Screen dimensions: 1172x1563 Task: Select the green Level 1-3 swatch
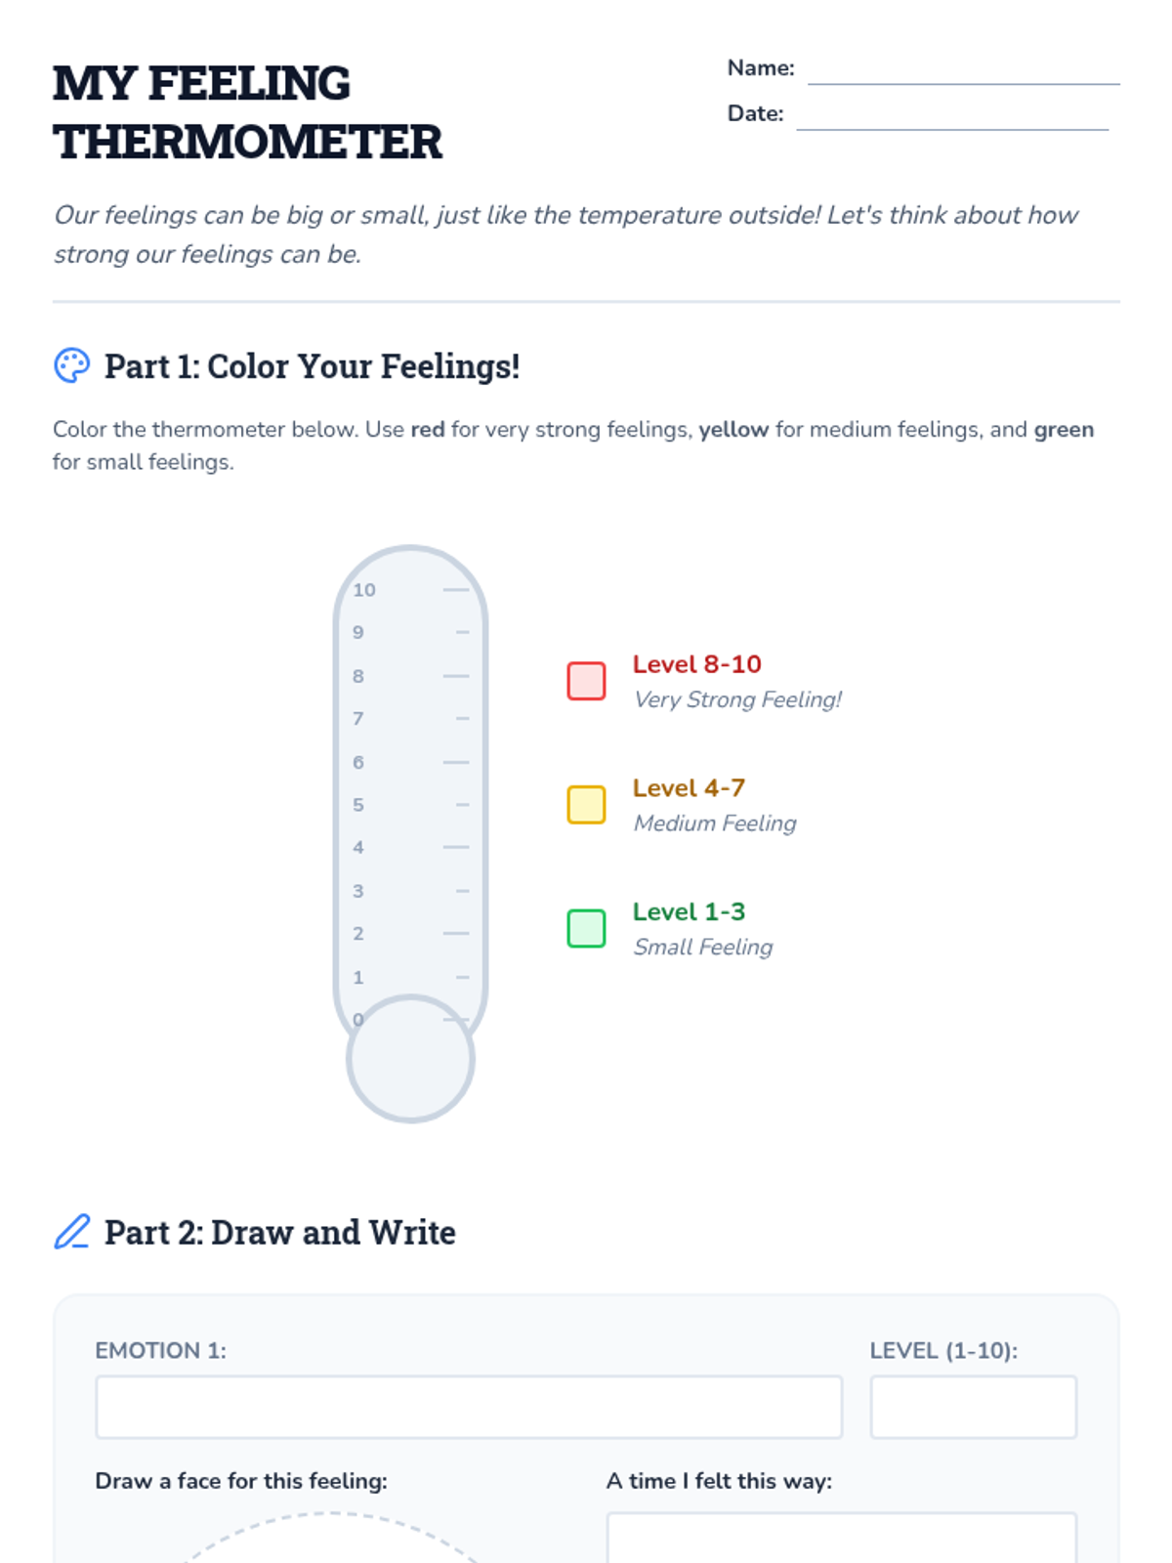point(586,928)
